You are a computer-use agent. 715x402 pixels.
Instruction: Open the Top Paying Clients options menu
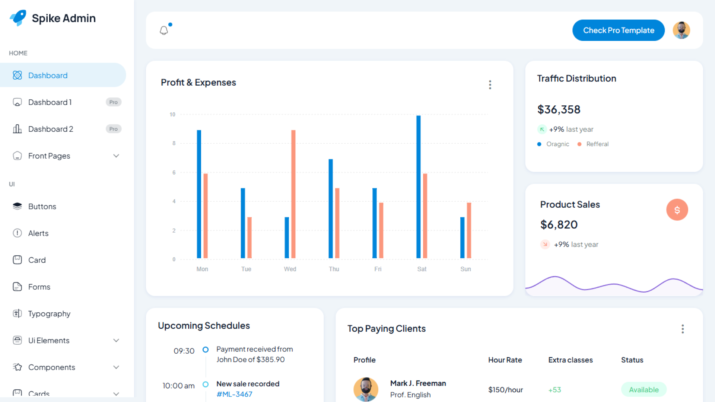pos(683,329)
